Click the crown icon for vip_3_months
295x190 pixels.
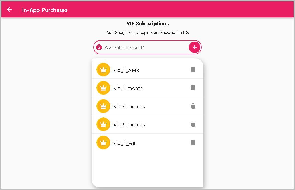point(103,106)
